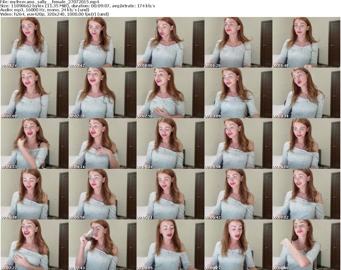Select the thumbnail stamped 00:01:48
Screen dimensions: 341x270
coord(306,42)
